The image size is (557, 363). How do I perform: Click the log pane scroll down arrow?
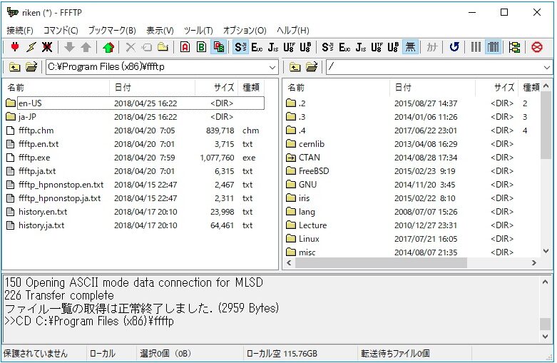[x=546, y=336]
